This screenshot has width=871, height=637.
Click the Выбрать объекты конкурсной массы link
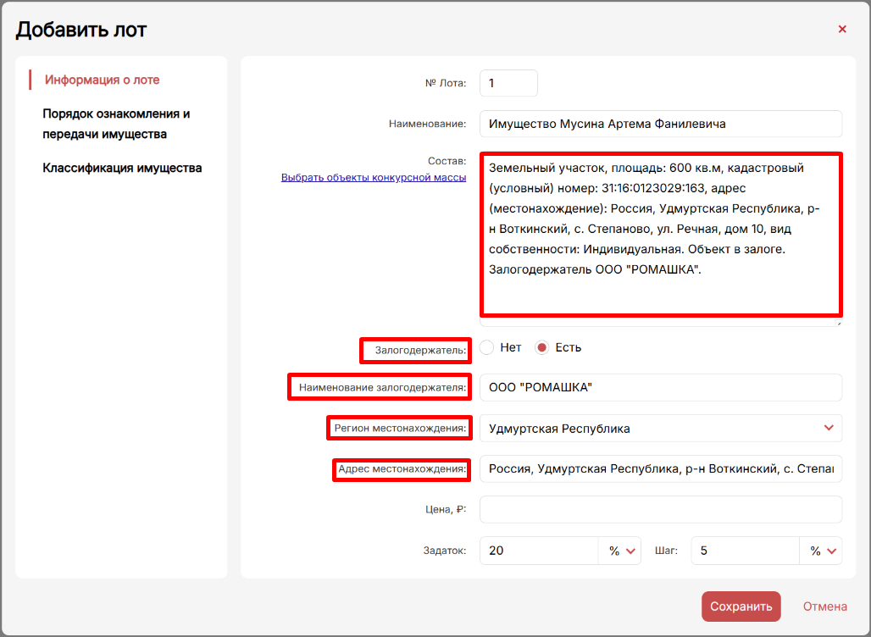[374, 178]
